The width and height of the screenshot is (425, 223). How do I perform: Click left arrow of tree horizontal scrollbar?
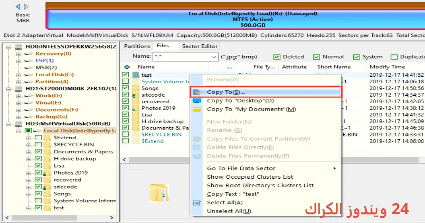[x=7, y=218]
